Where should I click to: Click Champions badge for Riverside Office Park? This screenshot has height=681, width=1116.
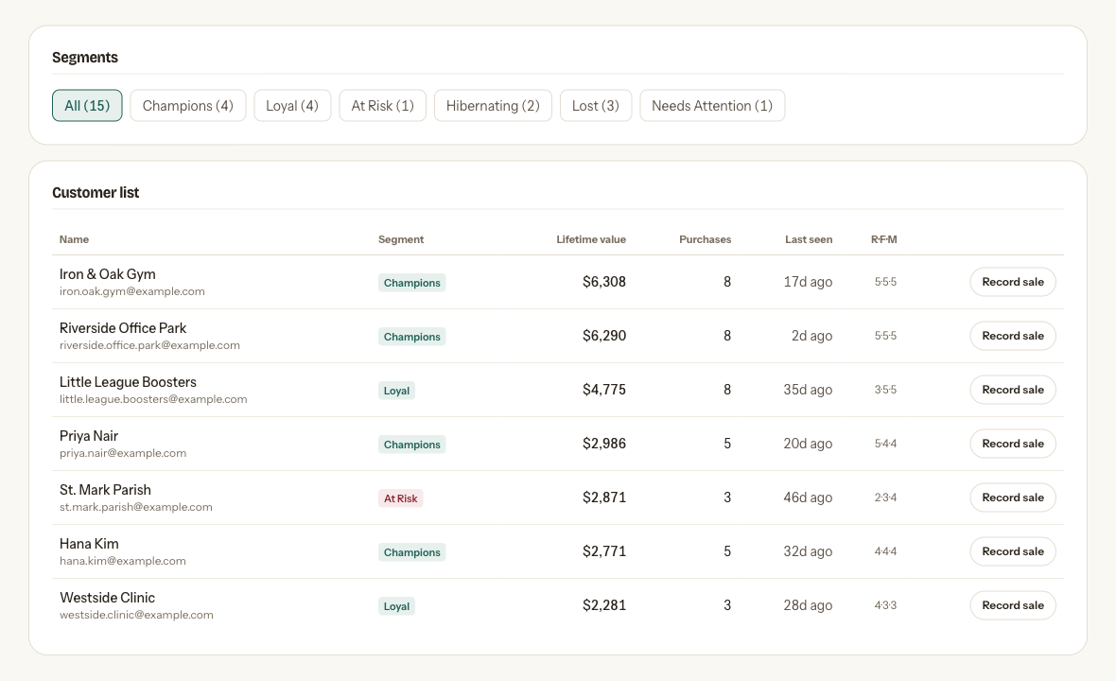click(x=412, y=337)
